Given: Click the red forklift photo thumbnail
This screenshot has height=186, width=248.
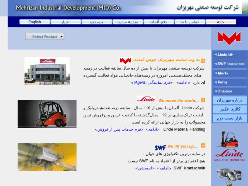Looking at the screenshot, I should [x=47, y=114].
